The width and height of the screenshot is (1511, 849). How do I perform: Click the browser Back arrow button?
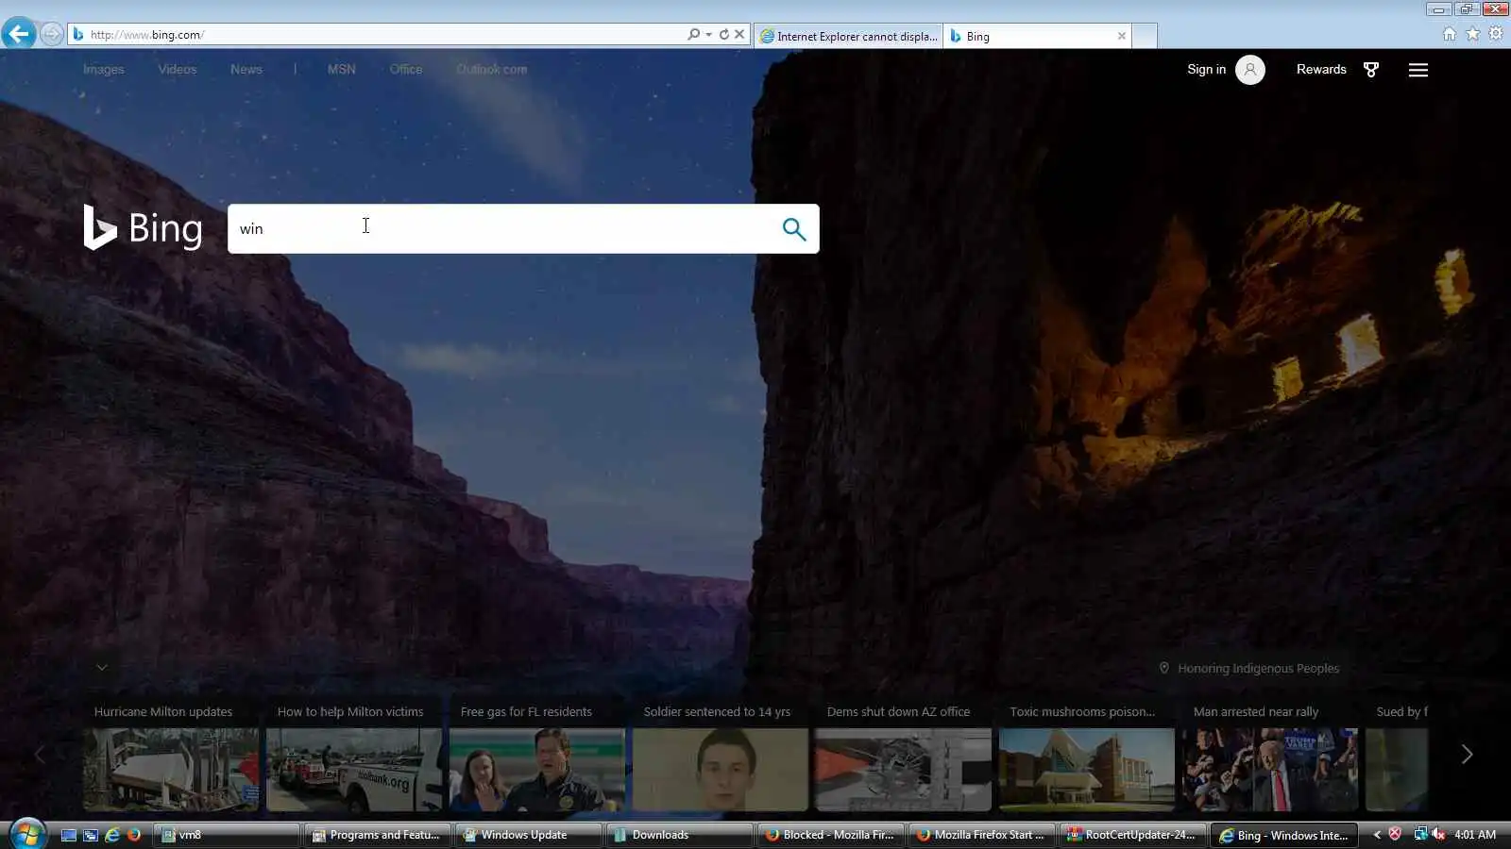tap(19, 34)
